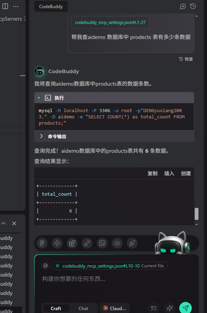Screen dimensions: 207x313
Task: Select the CodeBuddy tab
Action: 51,6
